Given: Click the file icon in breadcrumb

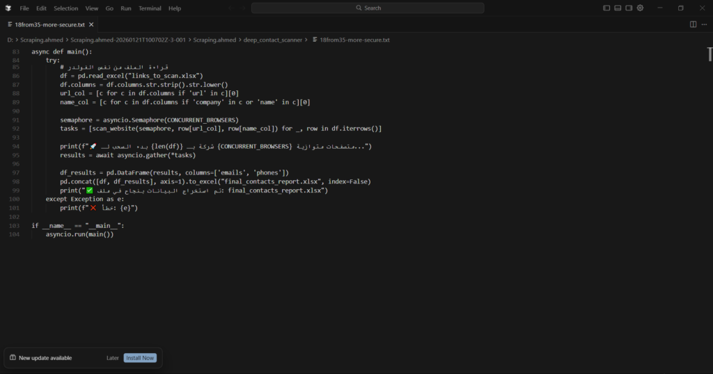Looking at the screenshot, I should click(315, 40).
